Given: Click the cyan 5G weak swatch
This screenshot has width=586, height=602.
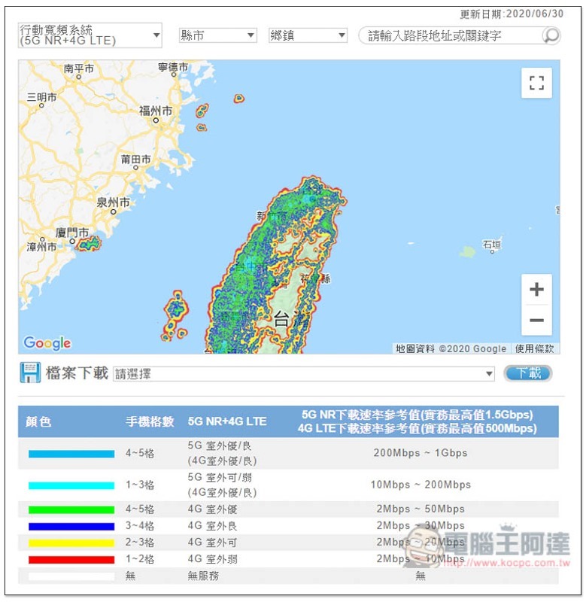Looking at the screenshot, I should click(x=71, y=485).
